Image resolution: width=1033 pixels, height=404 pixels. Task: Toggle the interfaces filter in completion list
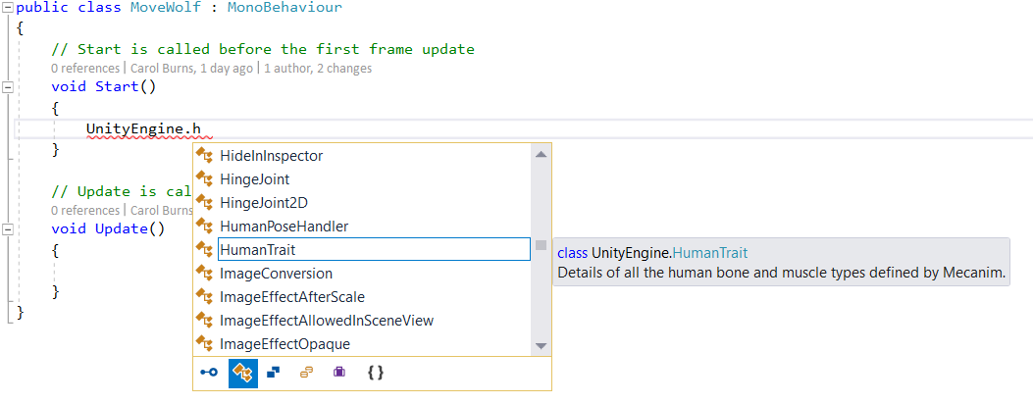pyautogui.click(x=209, y=373)
